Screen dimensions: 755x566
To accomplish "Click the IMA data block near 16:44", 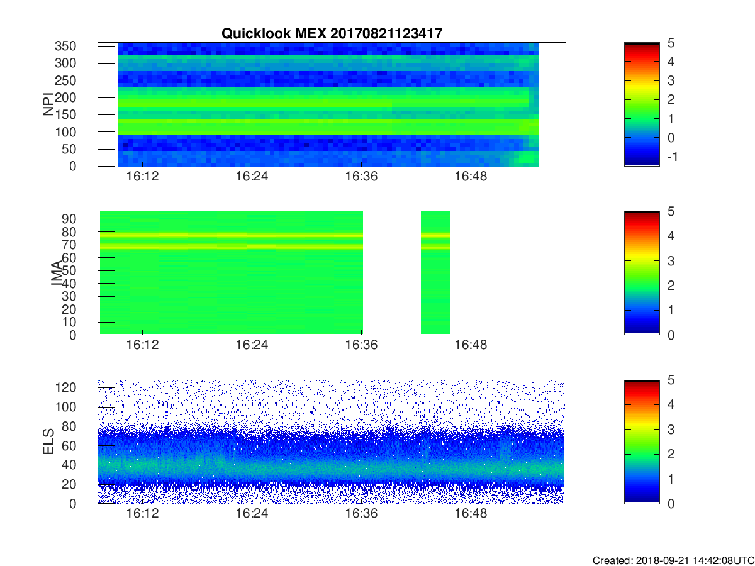I will (x=435, y=273).
